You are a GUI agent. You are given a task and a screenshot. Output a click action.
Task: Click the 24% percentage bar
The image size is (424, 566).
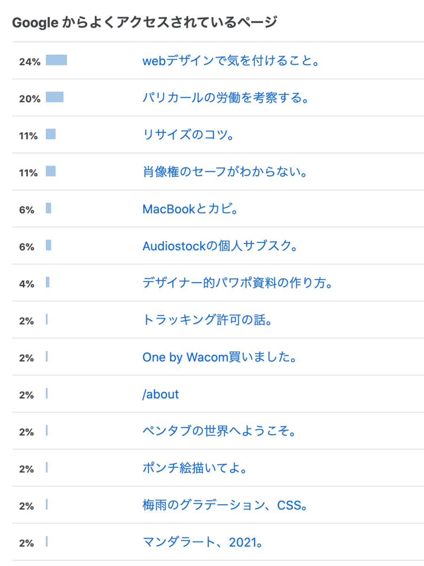(x=56, y=60)
